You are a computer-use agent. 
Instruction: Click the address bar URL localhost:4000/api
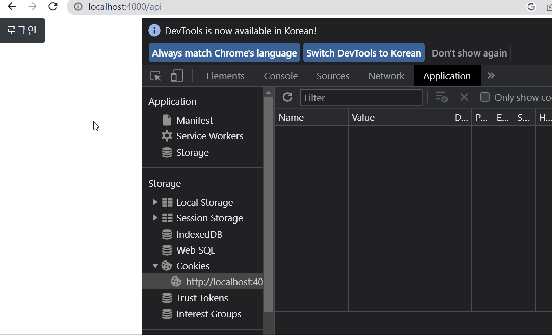pos(125,7)
